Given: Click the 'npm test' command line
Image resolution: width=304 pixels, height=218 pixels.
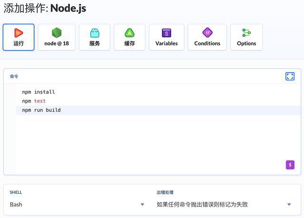Looking at the screenshot, I should (x=34, y=101).
